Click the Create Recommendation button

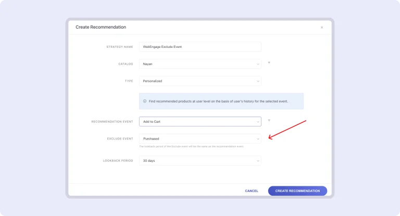[297, 191]
